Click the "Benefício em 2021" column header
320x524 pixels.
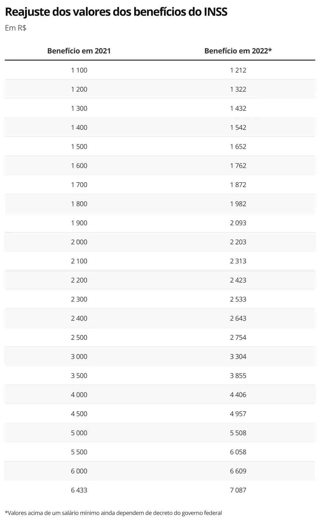pos(79,51)
